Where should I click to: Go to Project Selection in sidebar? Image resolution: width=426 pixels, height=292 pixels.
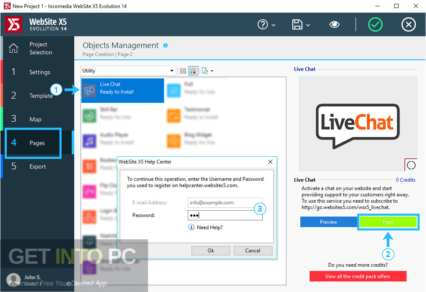click(x=38, y=48)
